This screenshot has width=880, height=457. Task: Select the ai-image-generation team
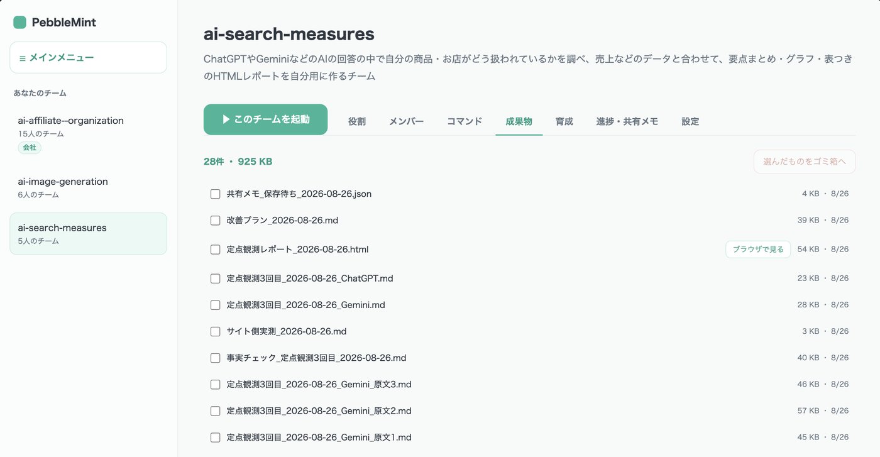point(88,187)
